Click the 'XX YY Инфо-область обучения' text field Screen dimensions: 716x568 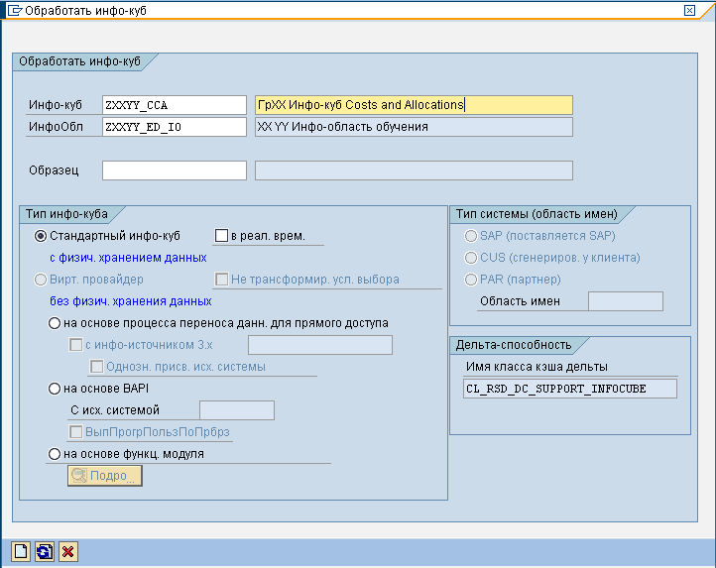tap(414, 127)
